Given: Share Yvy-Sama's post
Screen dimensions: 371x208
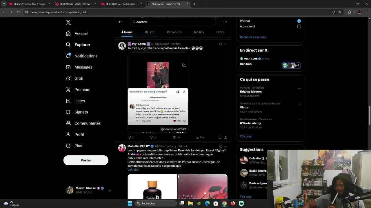Looking at the screenshot, I should (226, 138).
